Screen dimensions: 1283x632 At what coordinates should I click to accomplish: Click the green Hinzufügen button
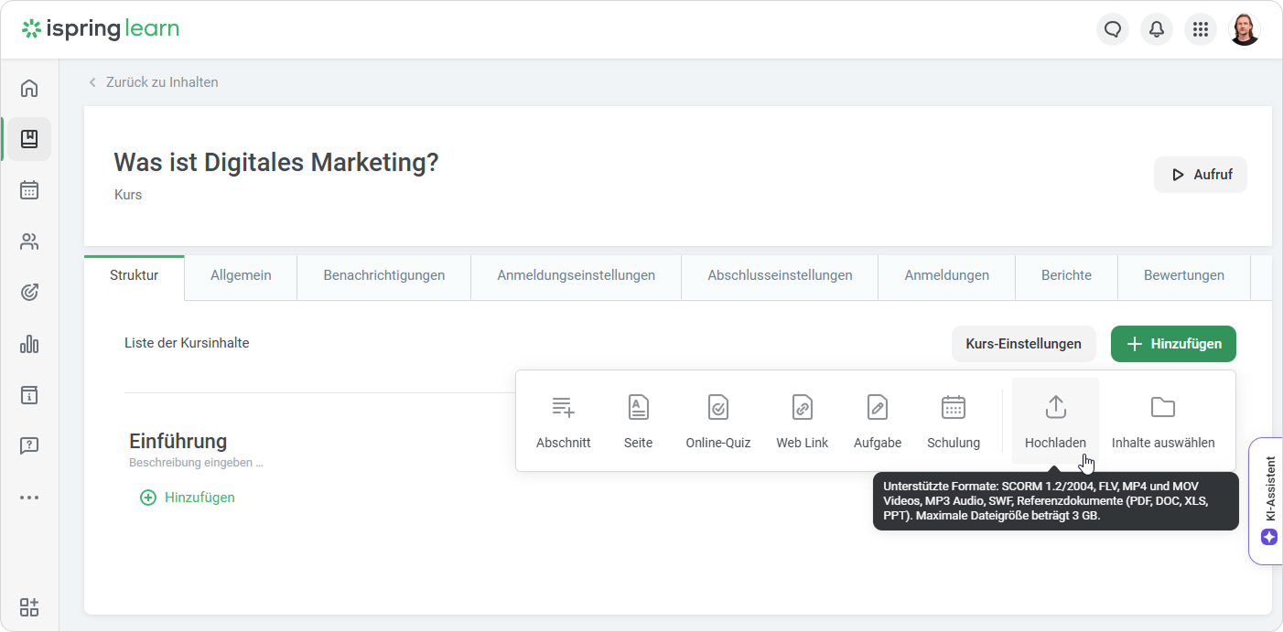click(1173, 344)
